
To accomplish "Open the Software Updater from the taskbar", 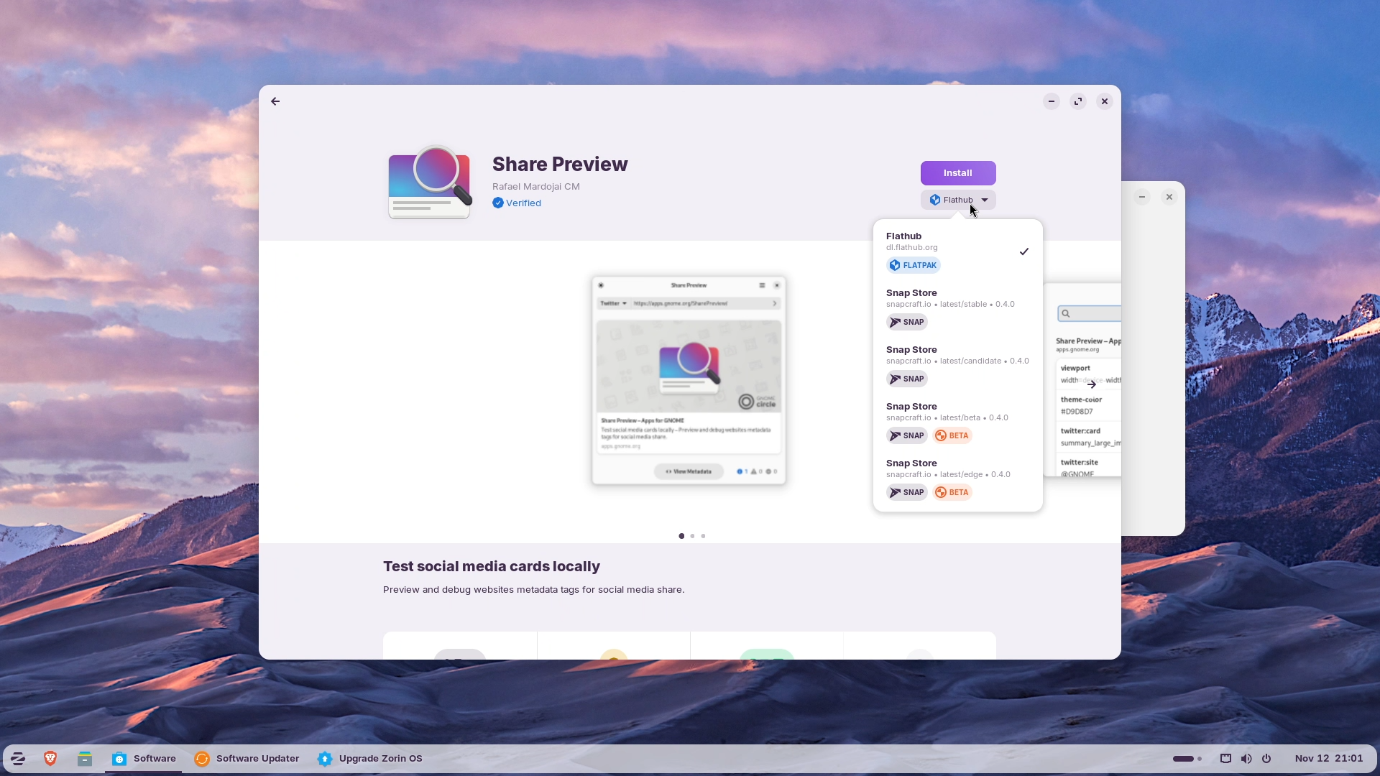I will (257, 758).
